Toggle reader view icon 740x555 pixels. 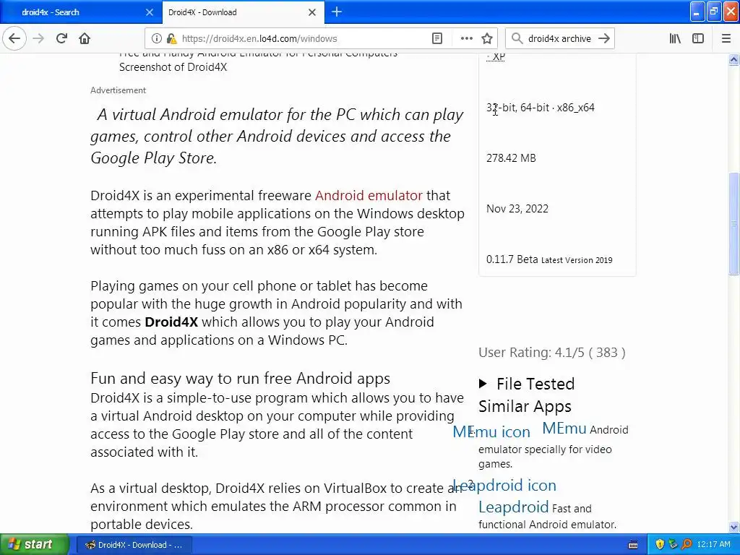[x=437, y=39]
